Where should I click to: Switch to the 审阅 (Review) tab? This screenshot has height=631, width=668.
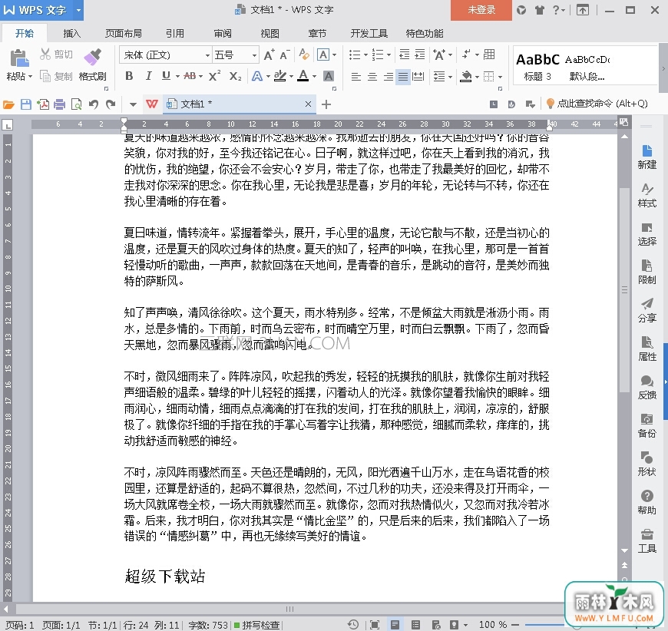coord(223,33)
